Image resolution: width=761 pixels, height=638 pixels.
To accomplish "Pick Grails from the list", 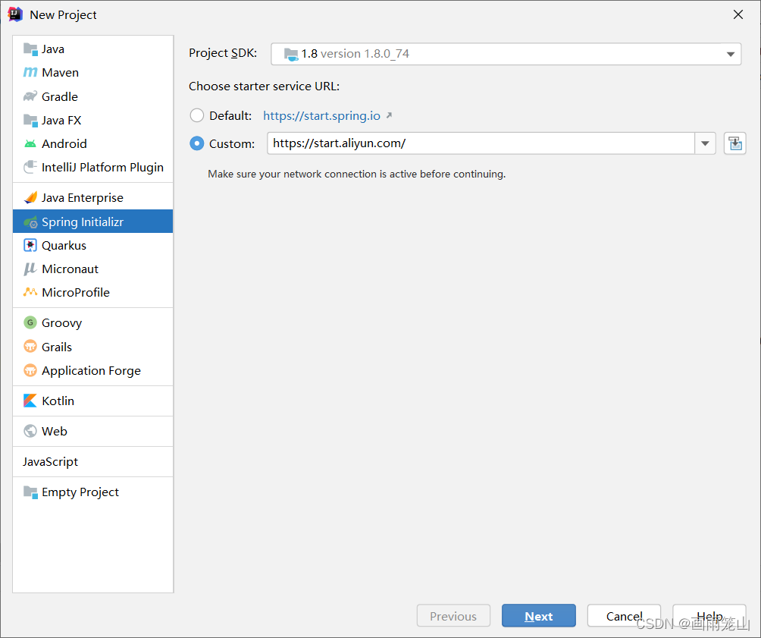I will pos(92,347).
